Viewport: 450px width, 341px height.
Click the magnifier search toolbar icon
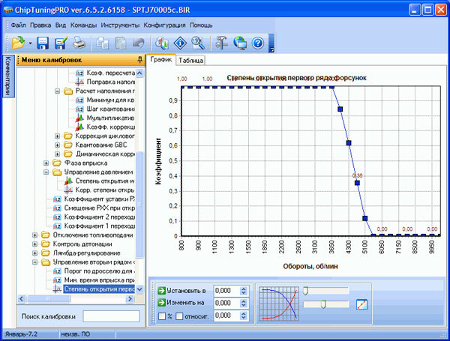click(196, 43)
